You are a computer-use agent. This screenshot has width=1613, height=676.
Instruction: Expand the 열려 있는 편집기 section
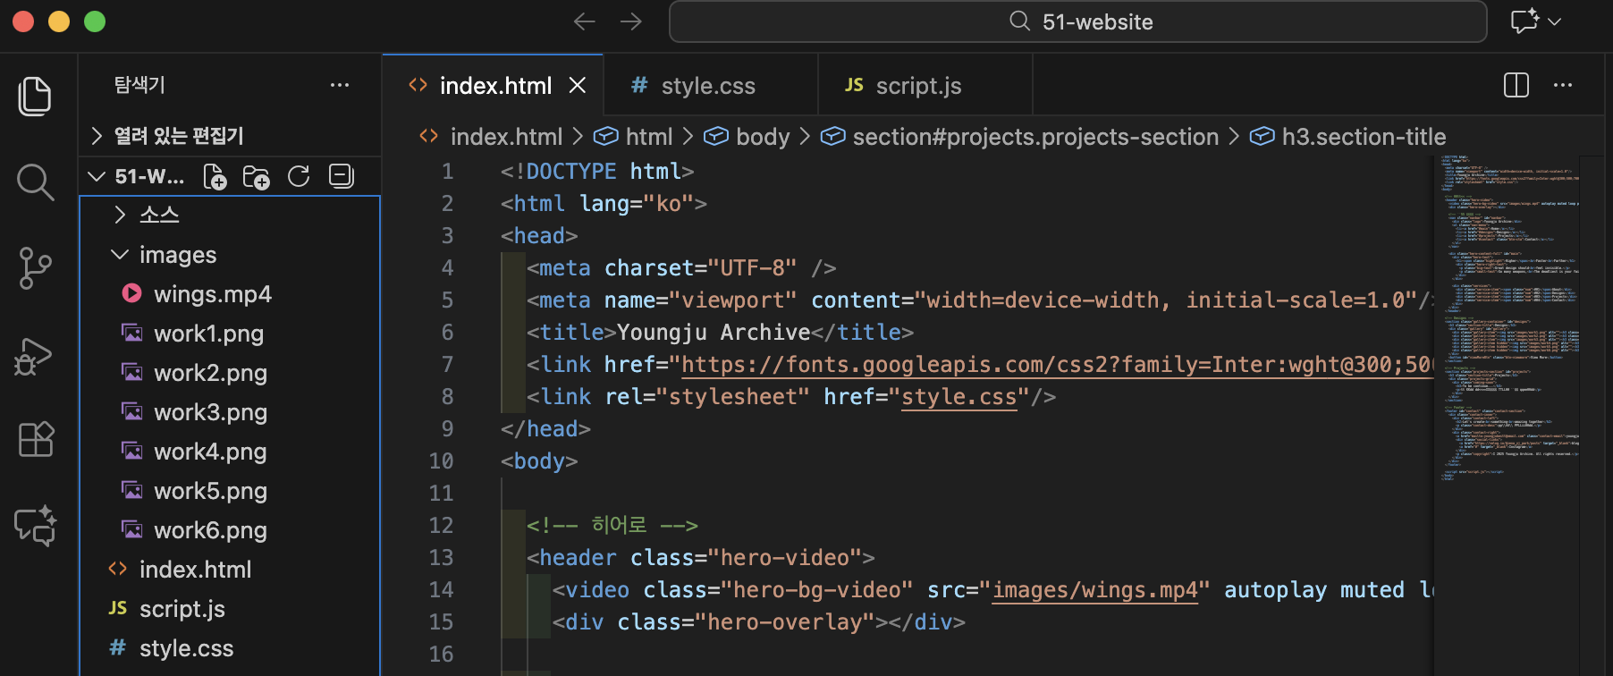pyautogui.click(x=231, y=136)
